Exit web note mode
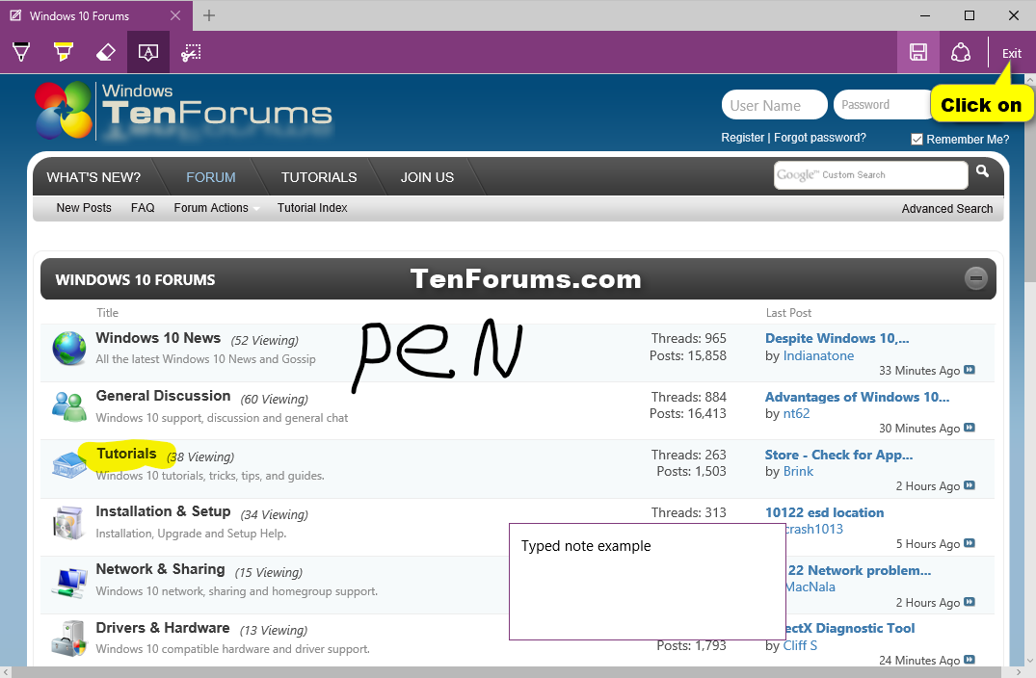Screen dimensions: 1036x678 [1012, 54]
